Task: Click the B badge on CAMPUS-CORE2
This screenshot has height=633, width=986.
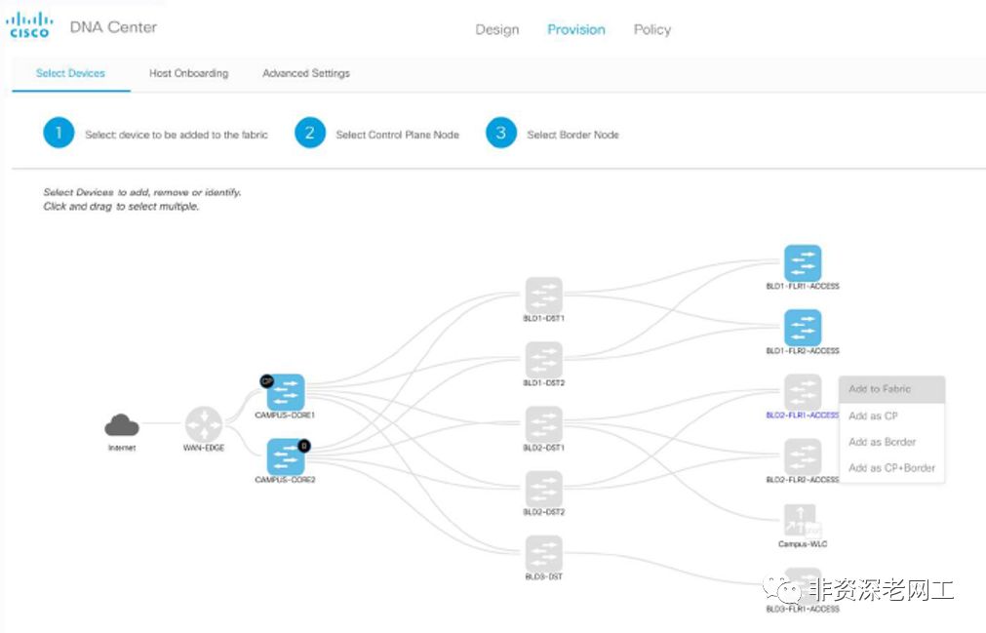Action: coord(303,446)
